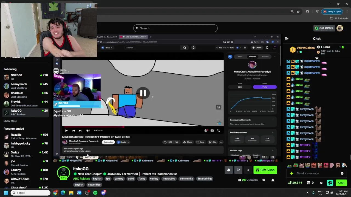
Task: Open File Explorer from the taskbar
Action: tap(71, 193)
